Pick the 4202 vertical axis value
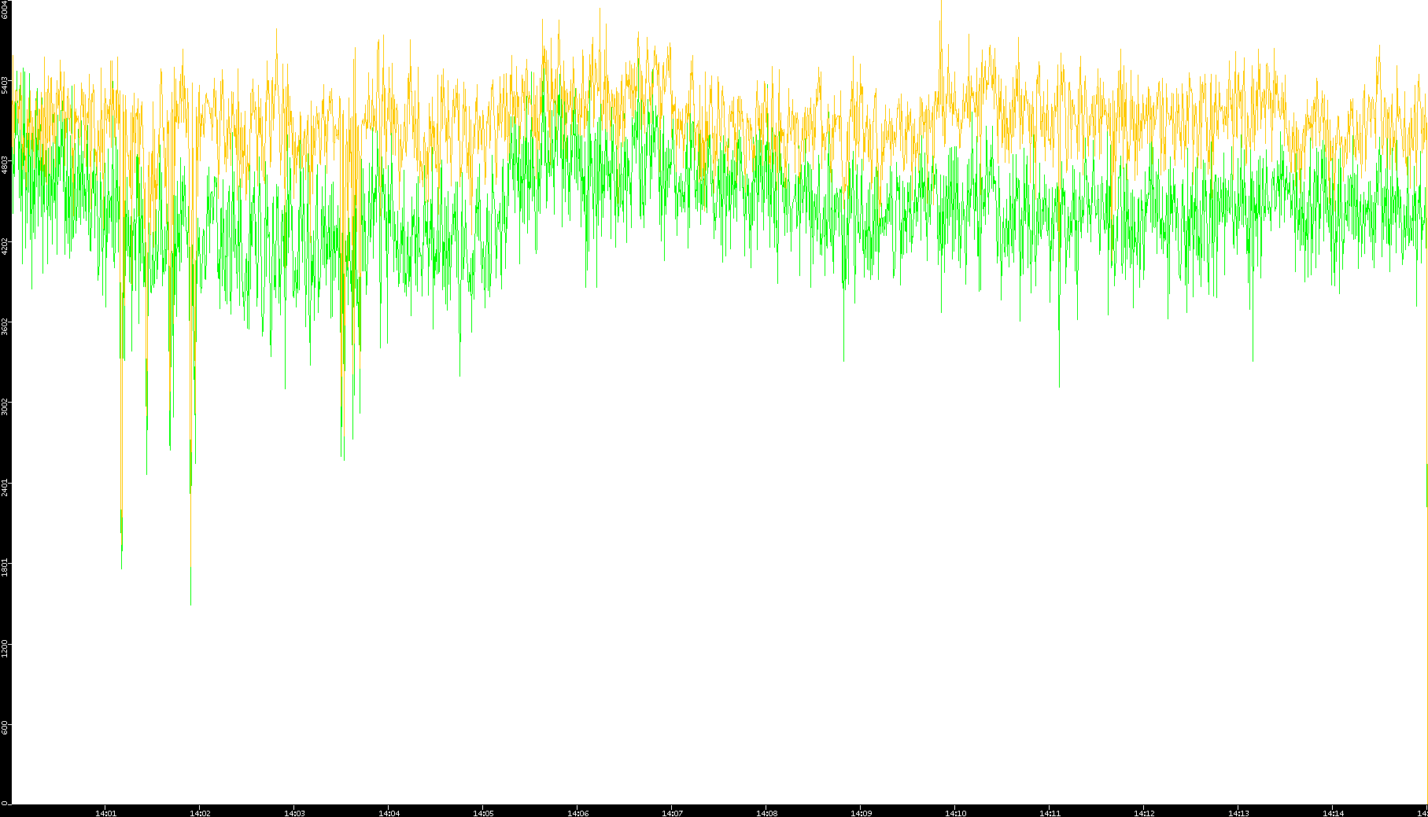1428x817 pixels. tap(6, 246)
